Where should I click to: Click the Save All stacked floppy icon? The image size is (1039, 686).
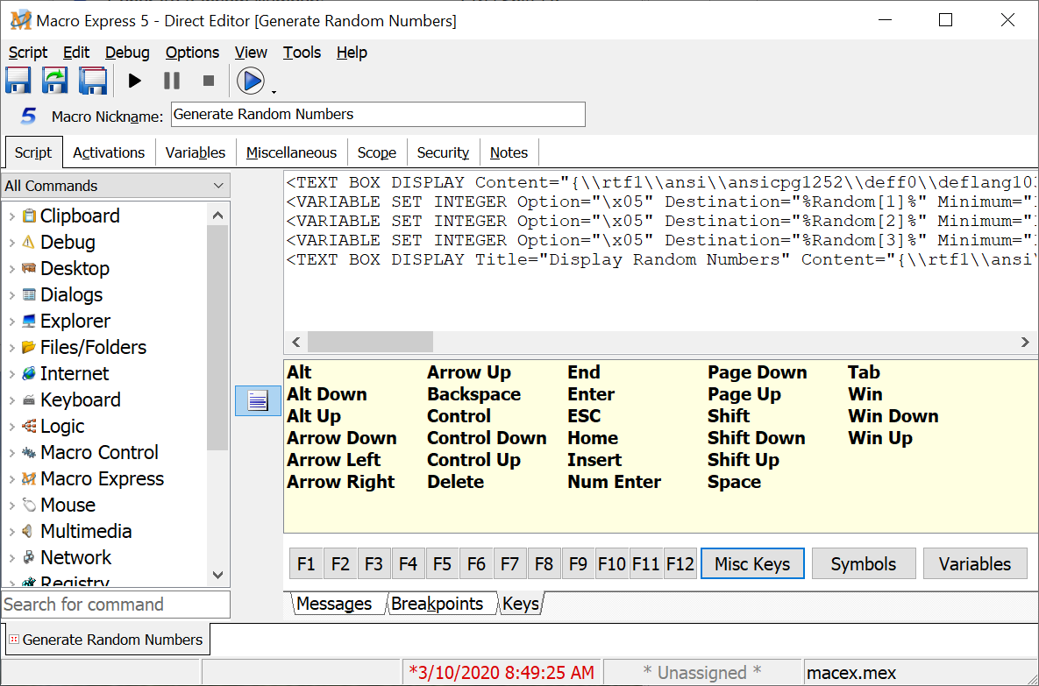click(x=92, y=81)
